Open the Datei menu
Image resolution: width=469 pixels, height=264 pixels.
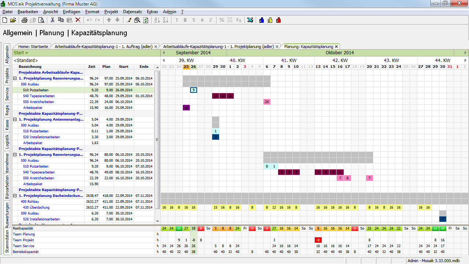pos(7,12)
